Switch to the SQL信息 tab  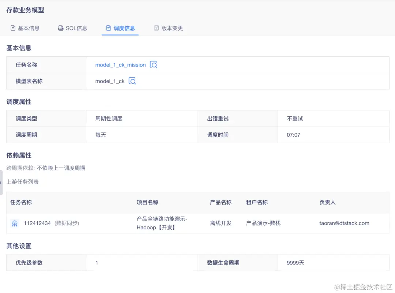pos(77,28)
